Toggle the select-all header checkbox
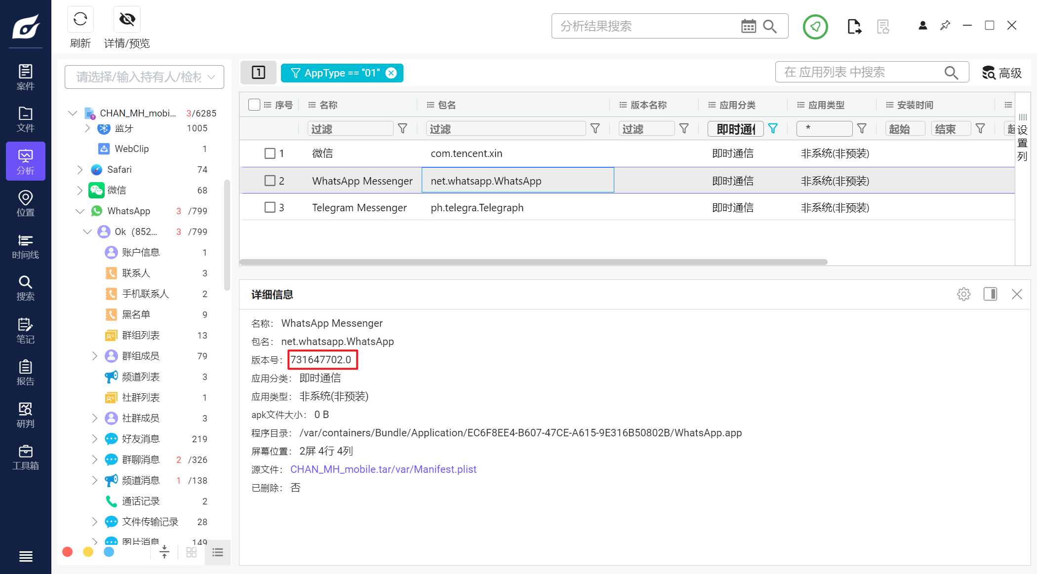This screenshot has width=1037, height=574. [254, 105]
